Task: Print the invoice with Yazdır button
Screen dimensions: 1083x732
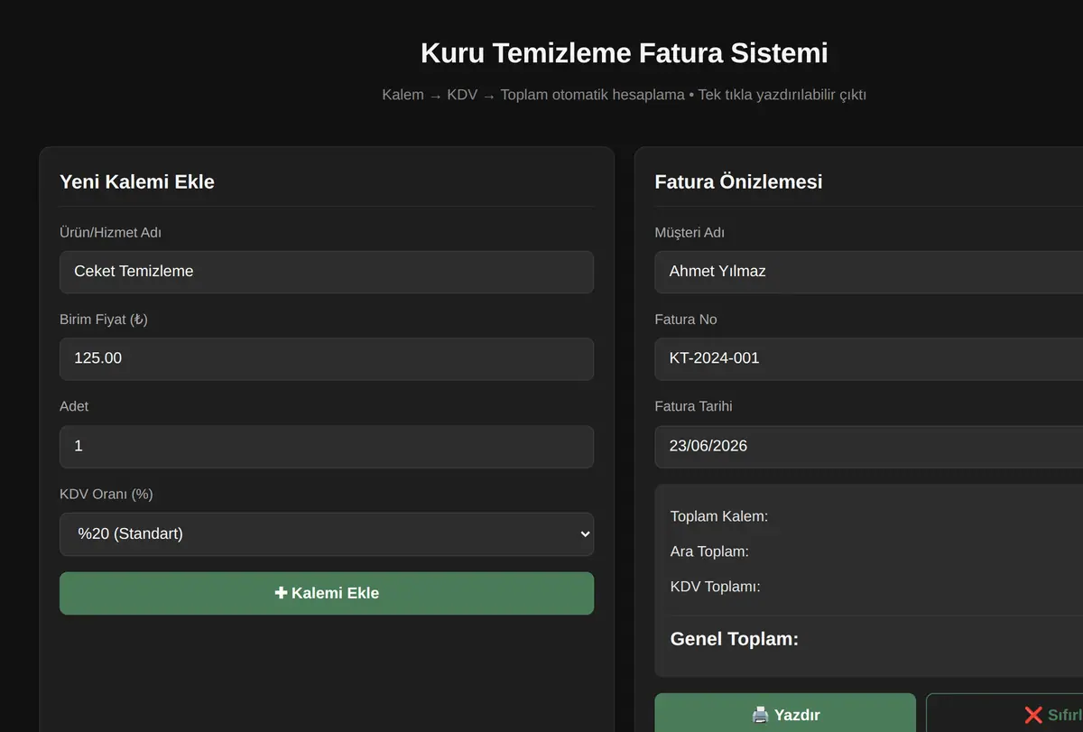Action: click(x=785, y=714)
